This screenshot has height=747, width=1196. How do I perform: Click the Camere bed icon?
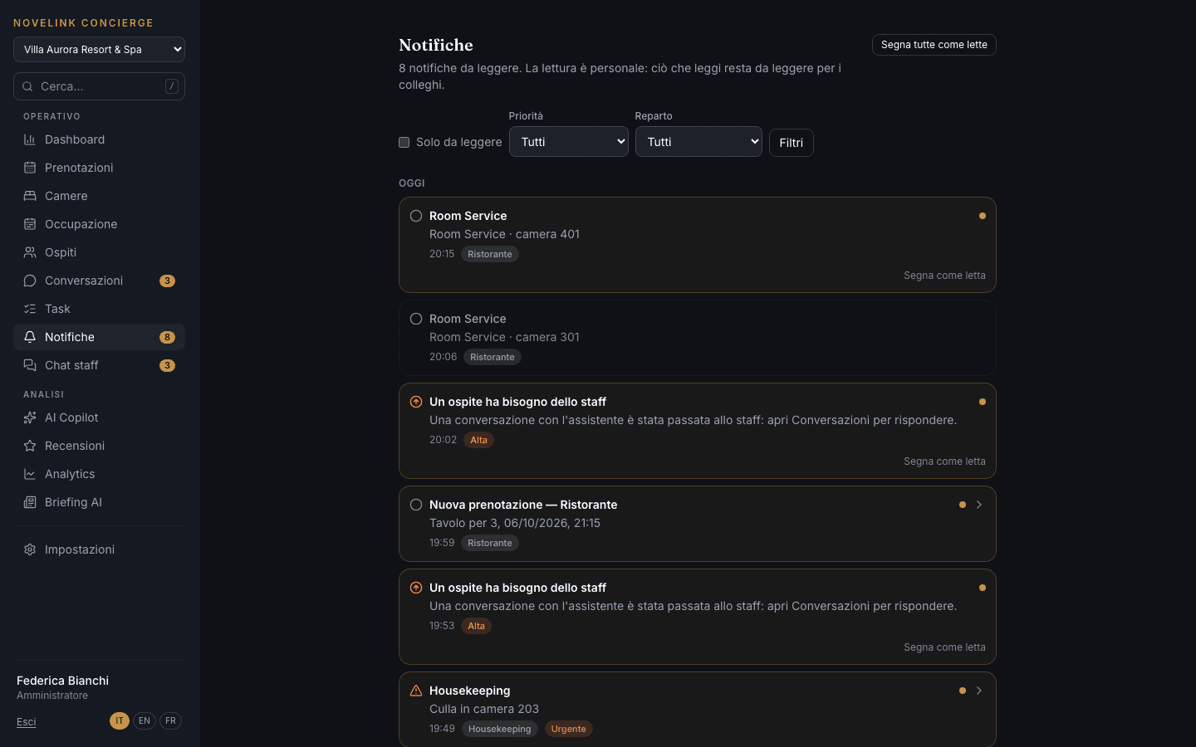pos(30,196)
